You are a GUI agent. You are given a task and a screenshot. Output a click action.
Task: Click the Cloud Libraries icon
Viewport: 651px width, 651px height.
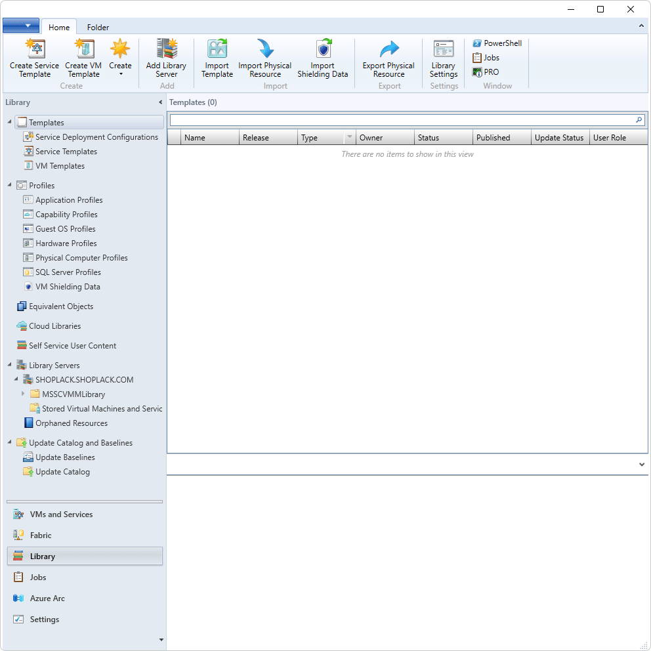[22, 326]
